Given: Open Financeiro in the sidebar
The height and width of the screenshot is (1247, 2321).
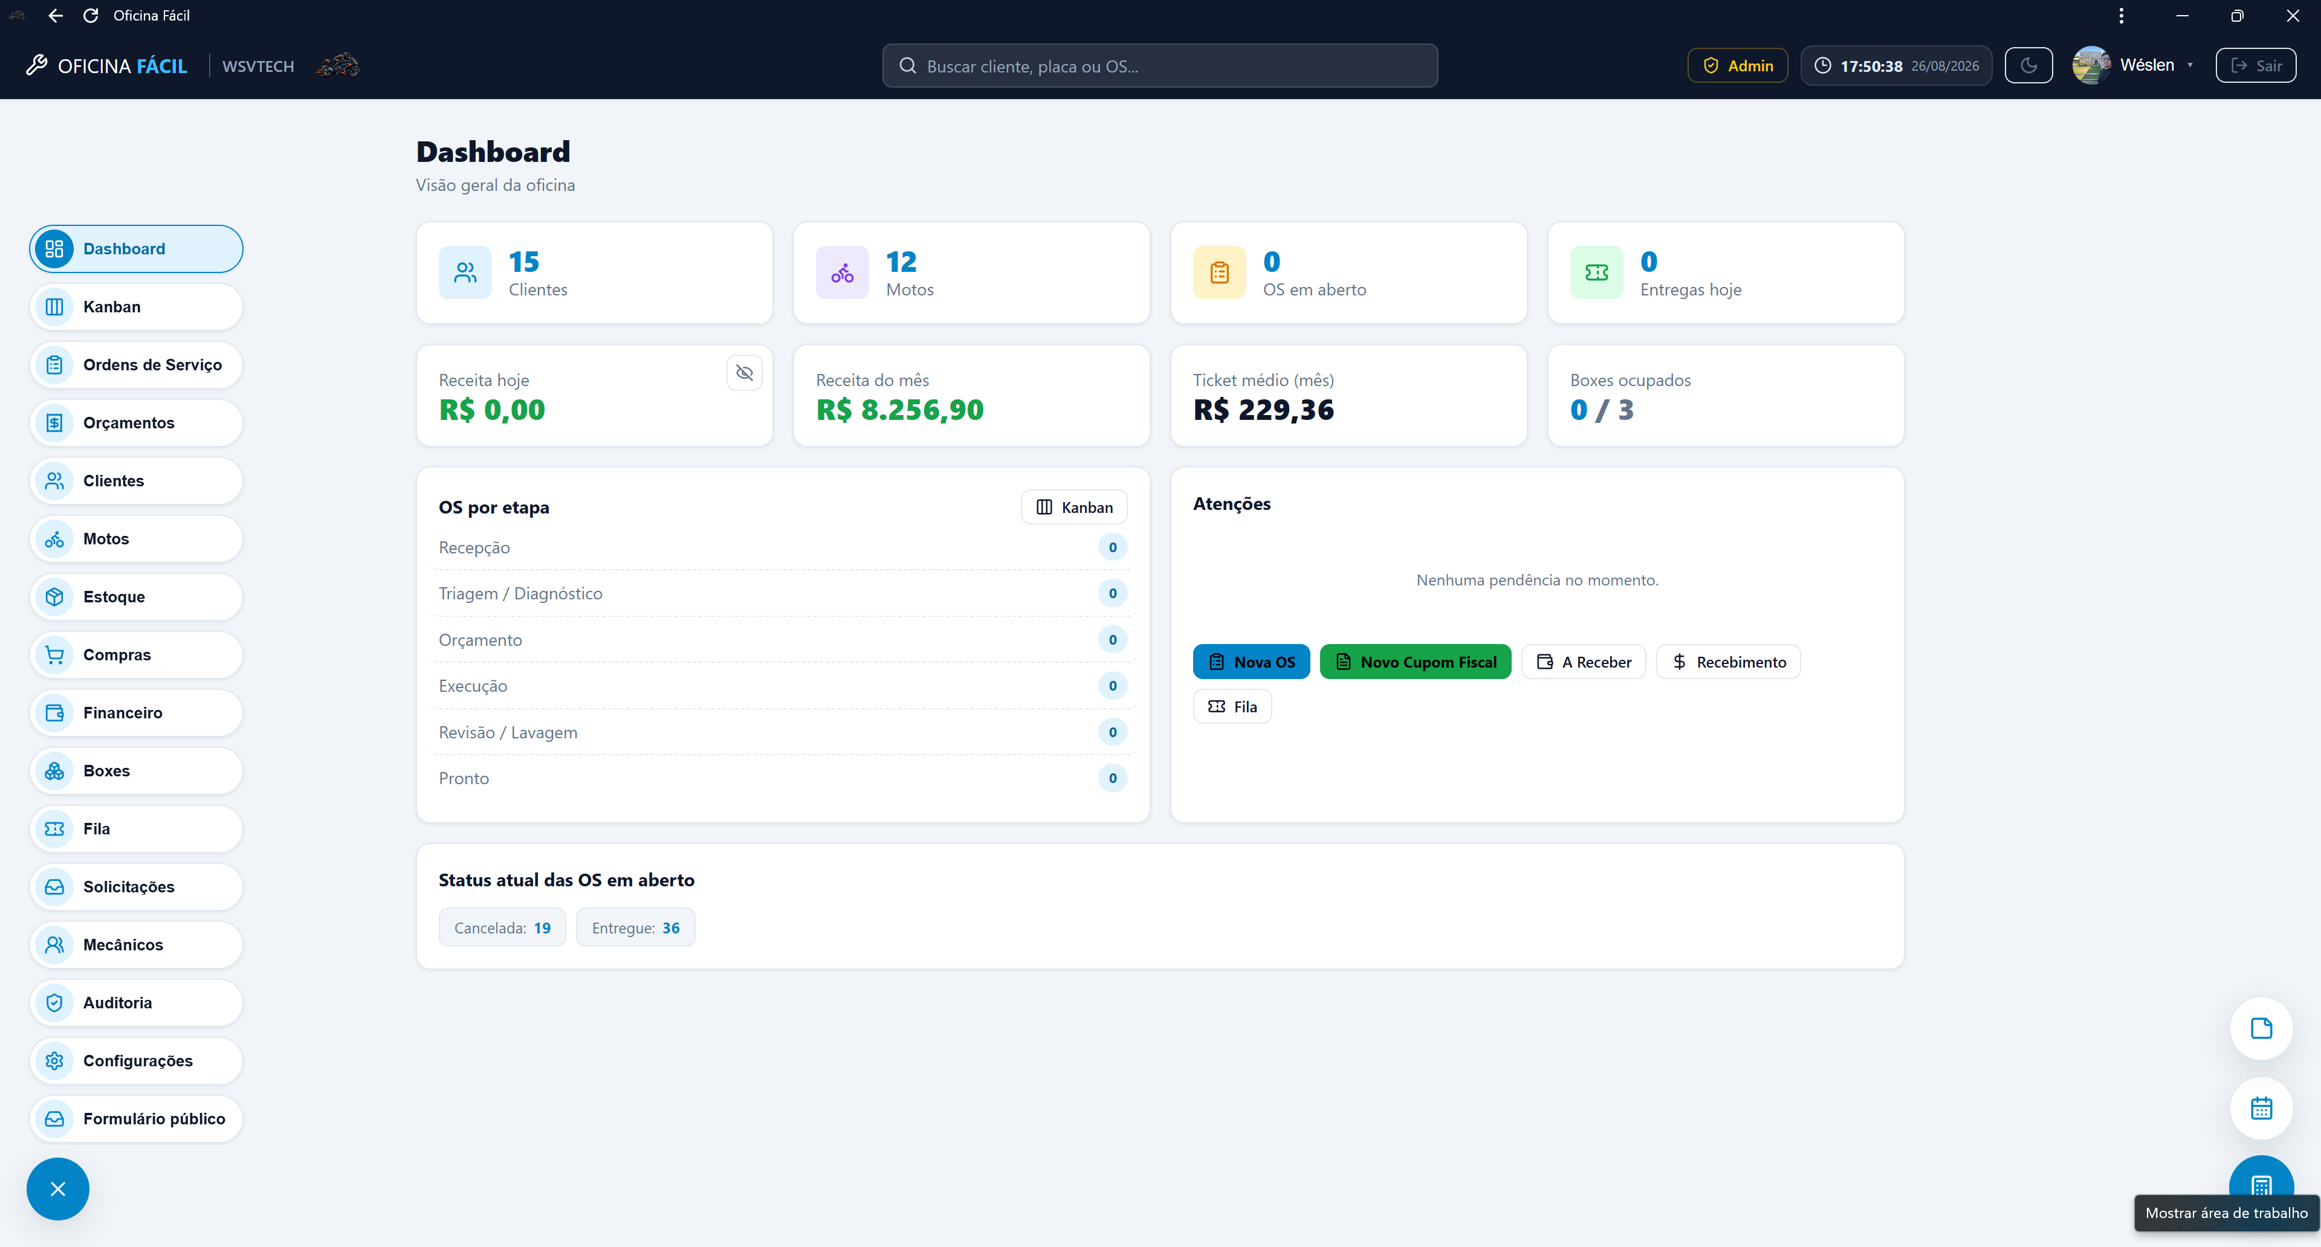Looking at the screenshot, I should click(136, 713).
